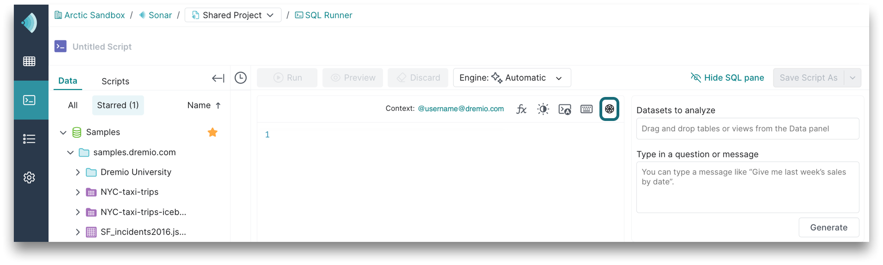The height and width of the screenshot is (265, 883).
Task: Collapse the data panel arrow
Action: coord(218,78)
